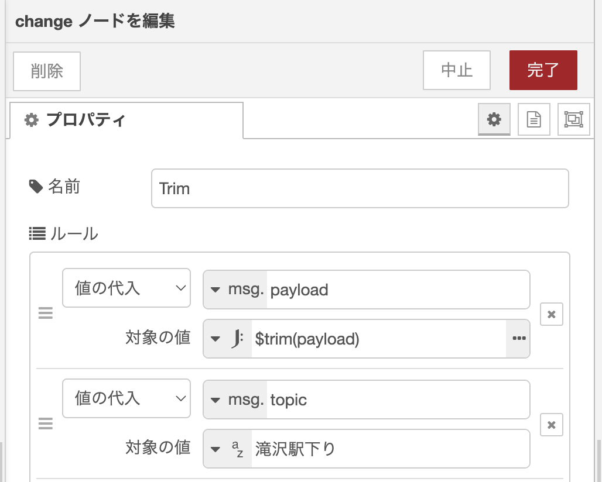
Task: Change string type of 滝沢駅下り value
Action: tap(227, 449)
